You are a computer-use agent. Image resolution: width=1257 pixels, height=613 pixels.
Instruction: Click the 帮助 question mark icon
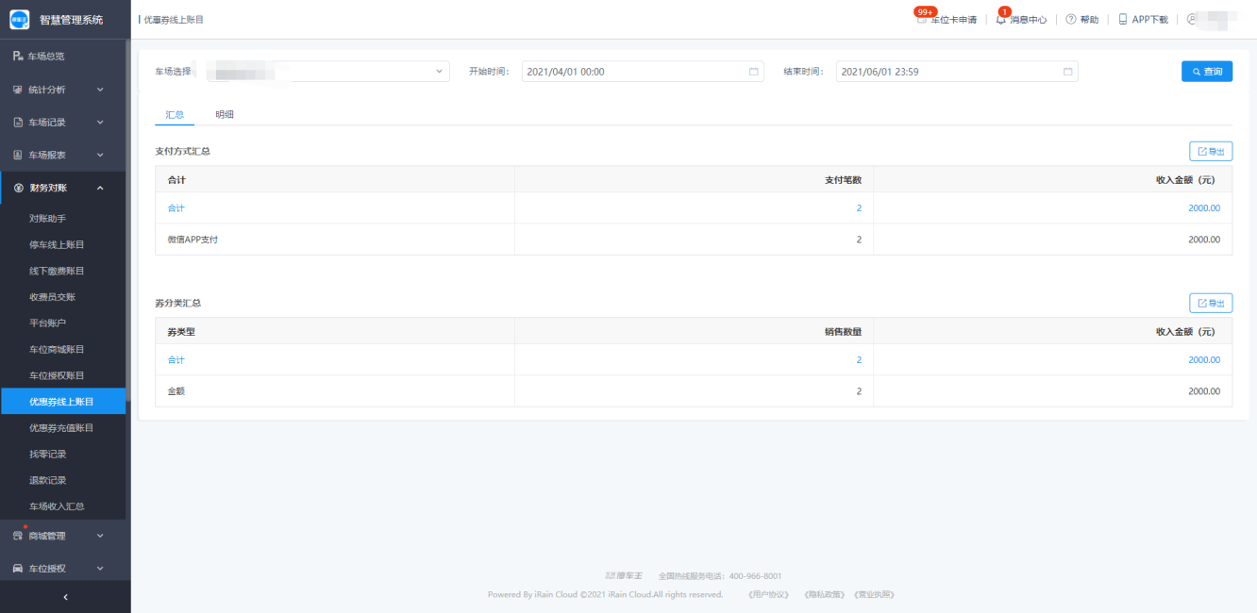tap(1071, 19)
